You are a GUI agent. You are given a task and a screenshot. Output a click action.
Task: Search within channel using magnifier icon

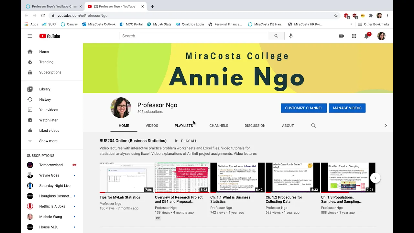(x=313, y=126)
